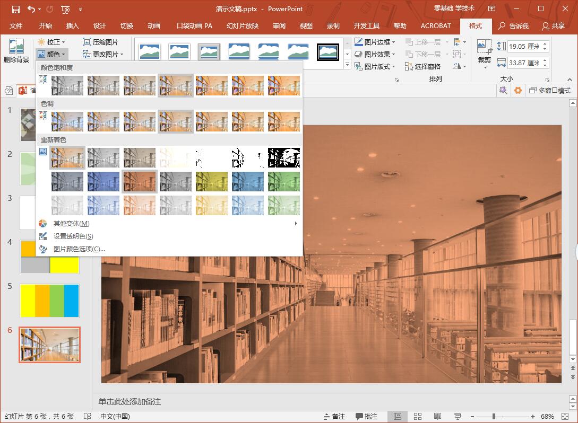Apply the blue recolor swatch
Screen dimensions: 578x423
[103, 181]
